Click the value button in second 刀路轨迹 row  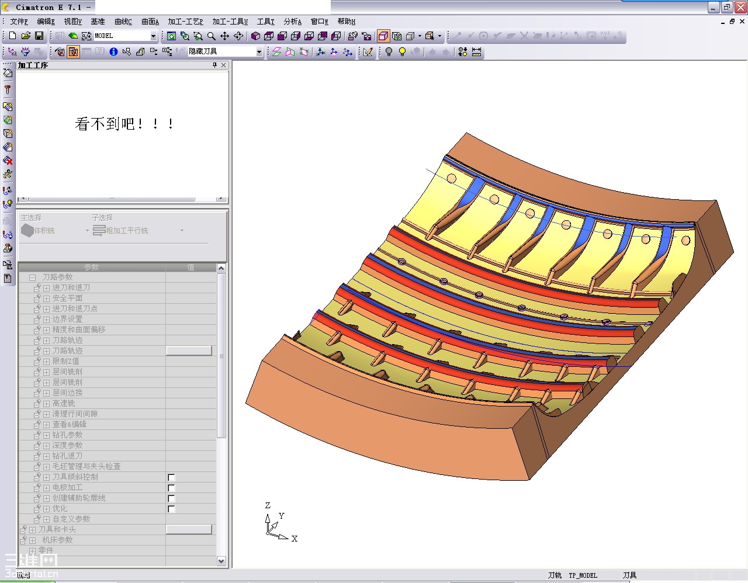click(189, 351)
